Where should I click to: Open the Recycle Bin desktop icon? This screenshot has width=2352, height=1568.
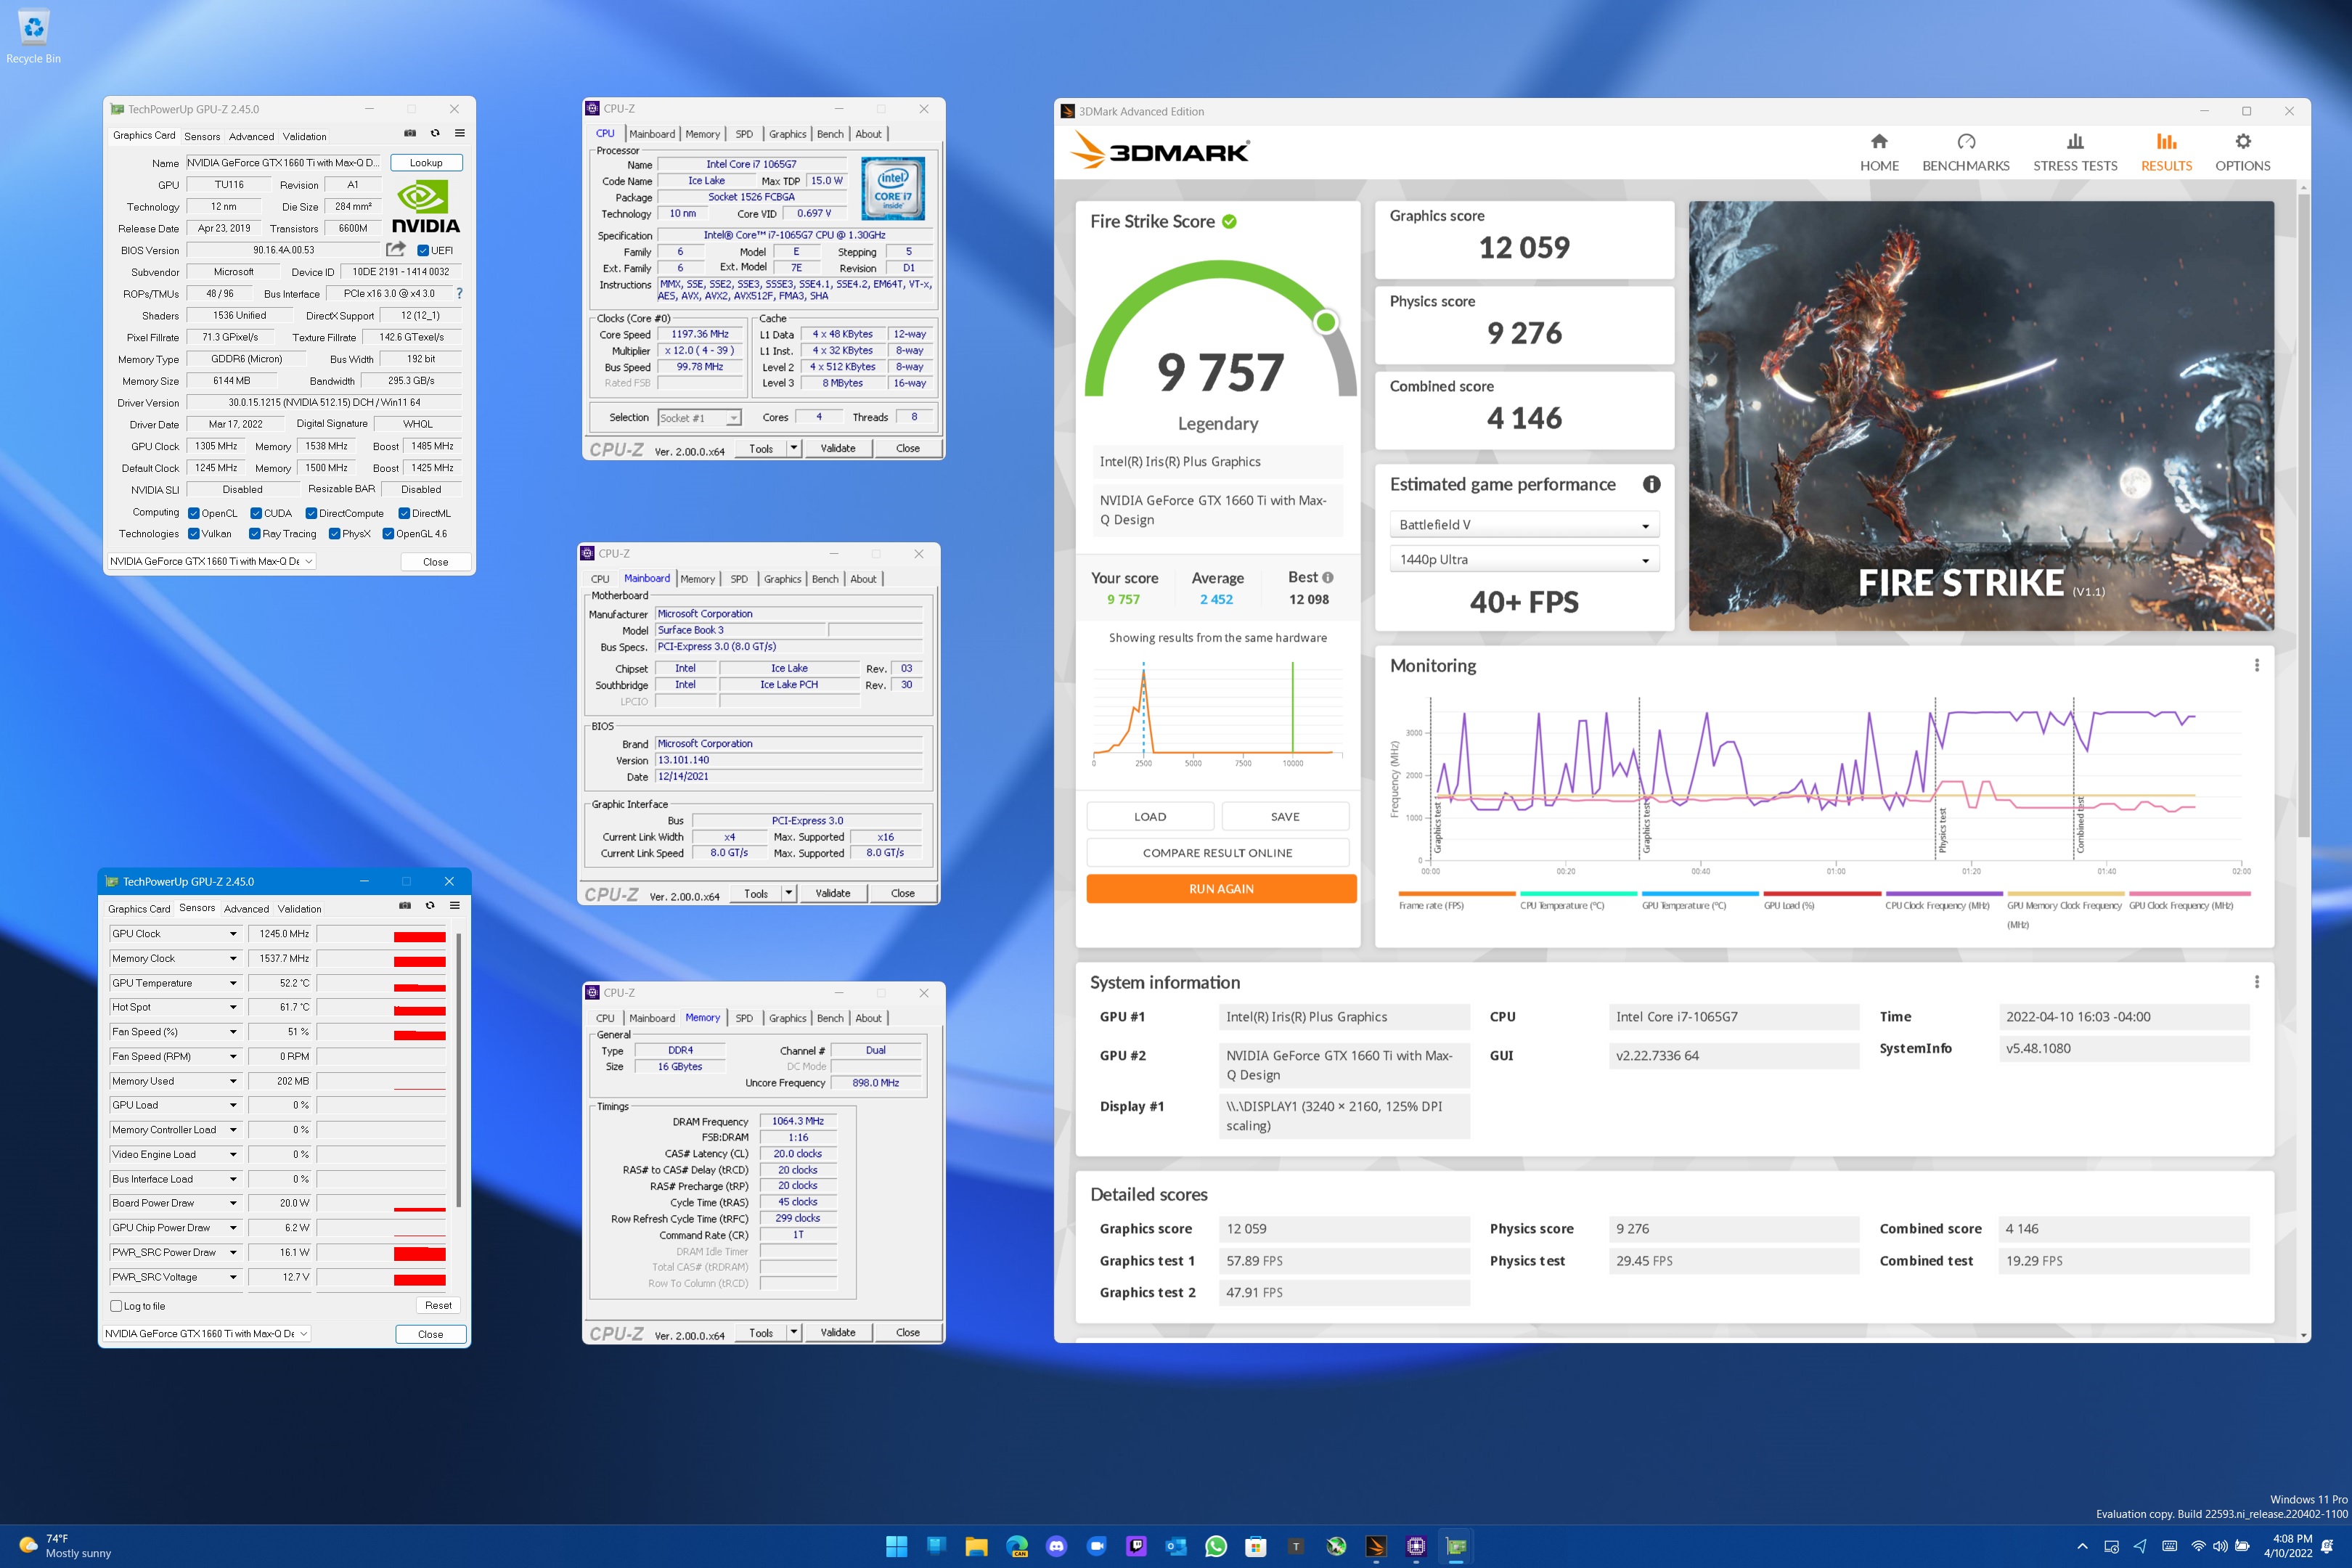click(33, 36)
